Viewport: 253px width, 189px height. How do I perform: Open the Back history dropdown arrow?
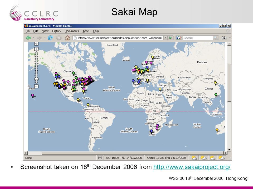coord(33,38)
